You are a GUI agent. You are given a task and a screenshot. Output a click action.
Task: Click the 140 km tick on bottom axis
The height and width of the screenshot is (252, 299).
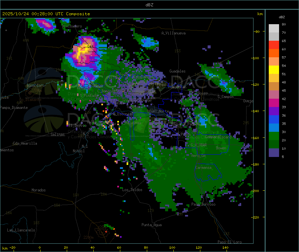pos(225,247)
